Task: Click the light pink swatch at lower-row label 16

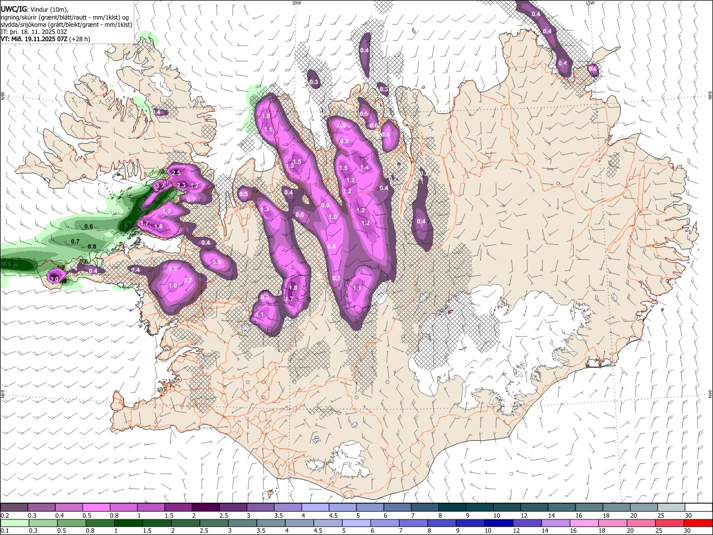Action: point(585,523)
